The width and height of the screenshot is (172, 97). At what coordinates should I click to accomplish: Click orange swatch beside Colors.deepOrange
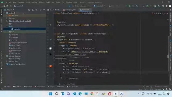[x=51, y=66]
